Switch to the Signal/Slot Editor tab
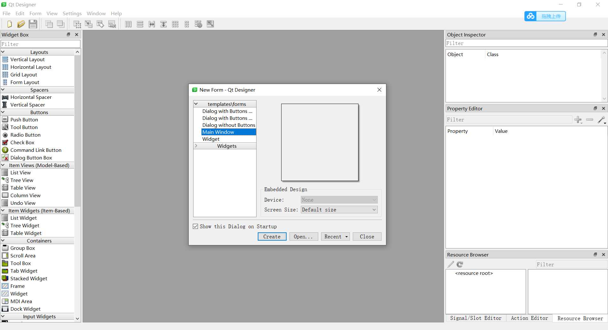608x330 pixels. click(476, 318)
